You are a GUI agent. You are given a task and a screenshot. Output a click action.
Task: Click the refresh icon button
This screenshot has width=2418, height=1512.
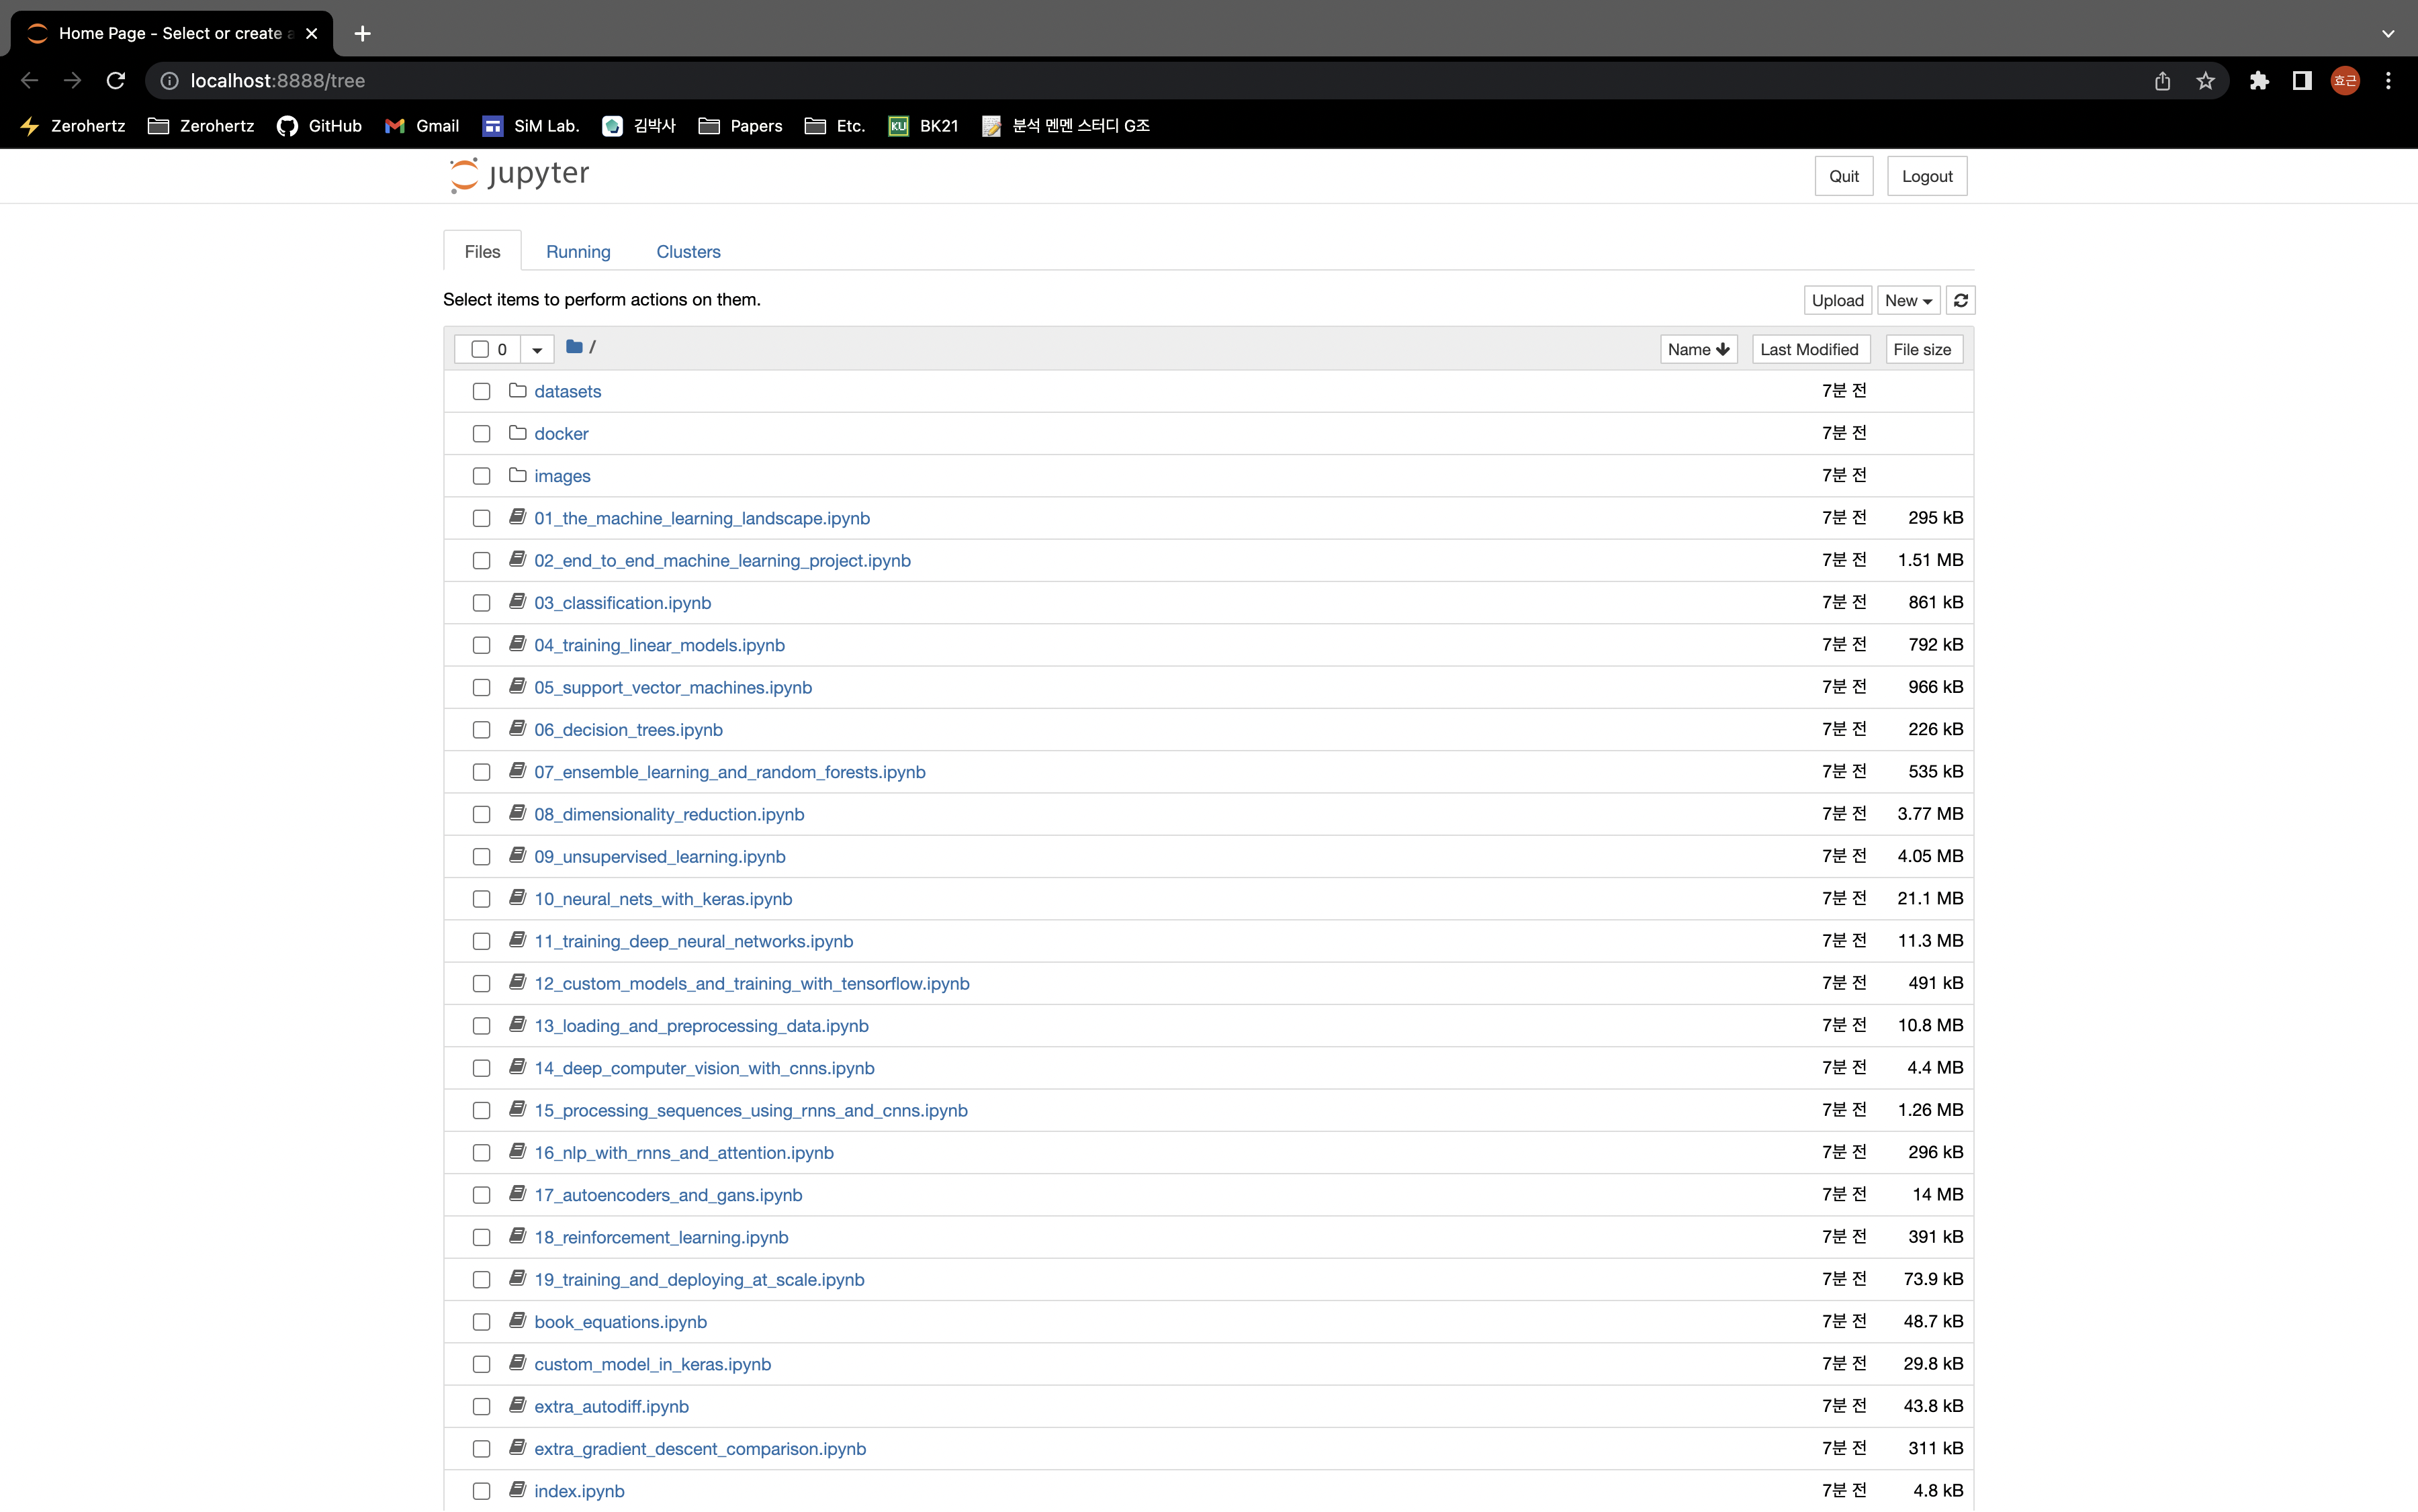click(x=1958, y=299)
